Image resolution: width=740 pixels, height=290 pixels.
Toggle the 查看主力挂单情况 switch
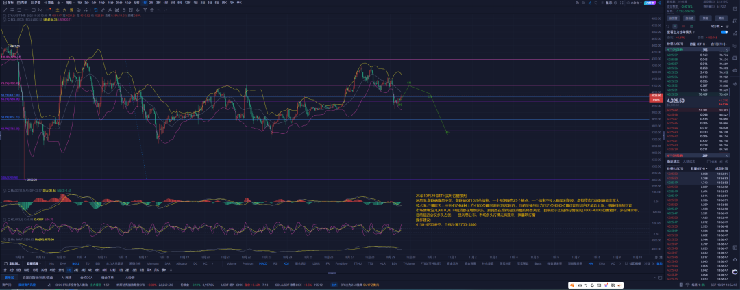point(724,32)
